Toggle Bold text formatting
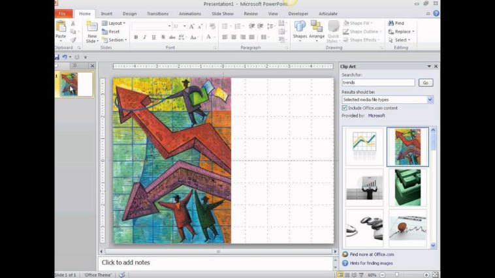495x278 pixels. click(x=136, y=37)
